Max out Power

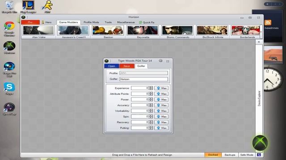pyautogui.click(x=161, y=100)
